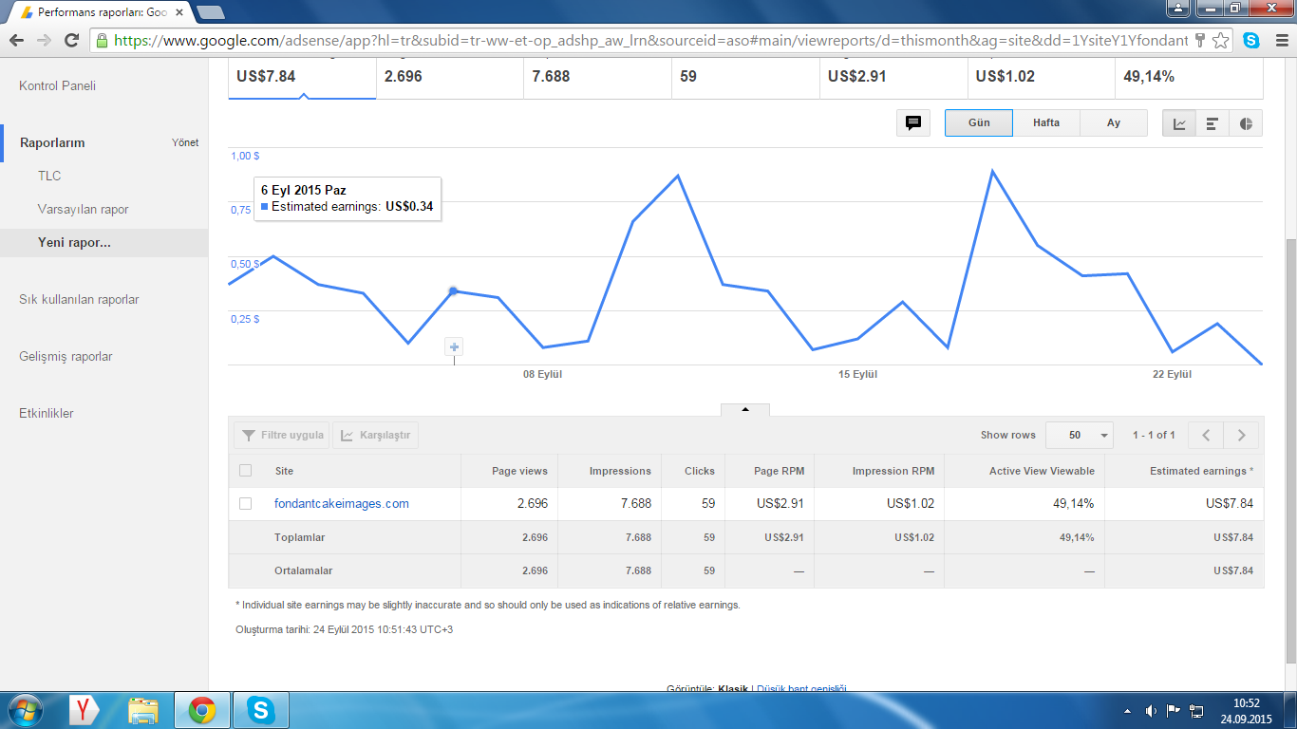This screenshot has width=1297, height=729.
Task: Open Skype from the taskbar
Action: (x=260, y=710)
